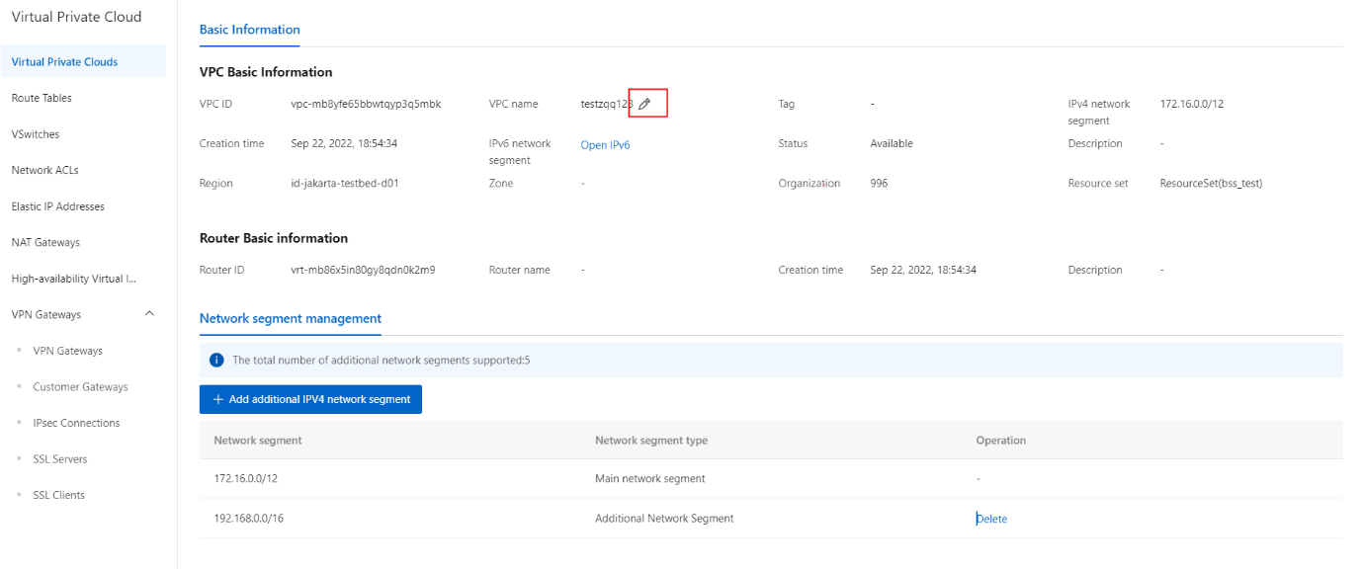1362x569 pixels.
Task: Go to IPsec Connections
Action: pos(76,423)
